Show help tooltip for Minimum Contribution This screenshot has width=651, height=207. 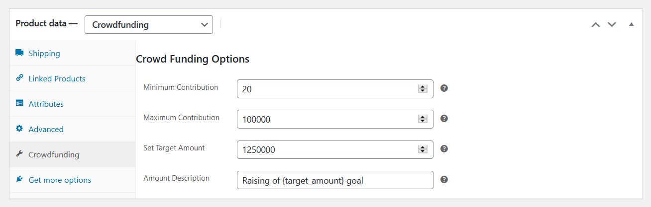444,88
